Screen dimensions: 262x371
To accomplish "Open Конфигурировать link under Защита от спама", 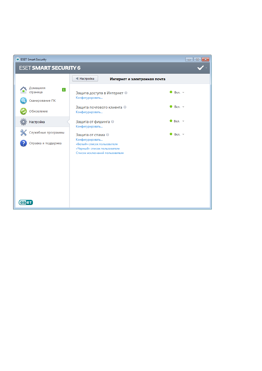I will [x=89, y=140].
